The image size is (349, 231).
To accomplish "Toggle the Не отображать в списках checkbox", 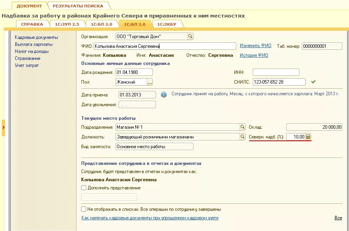I will (84, 209).
